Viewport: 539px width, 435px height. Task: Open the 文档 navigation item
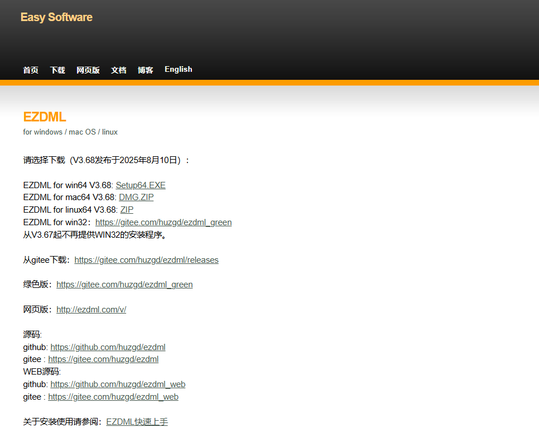pyautogui.click(x=119, y=70)
